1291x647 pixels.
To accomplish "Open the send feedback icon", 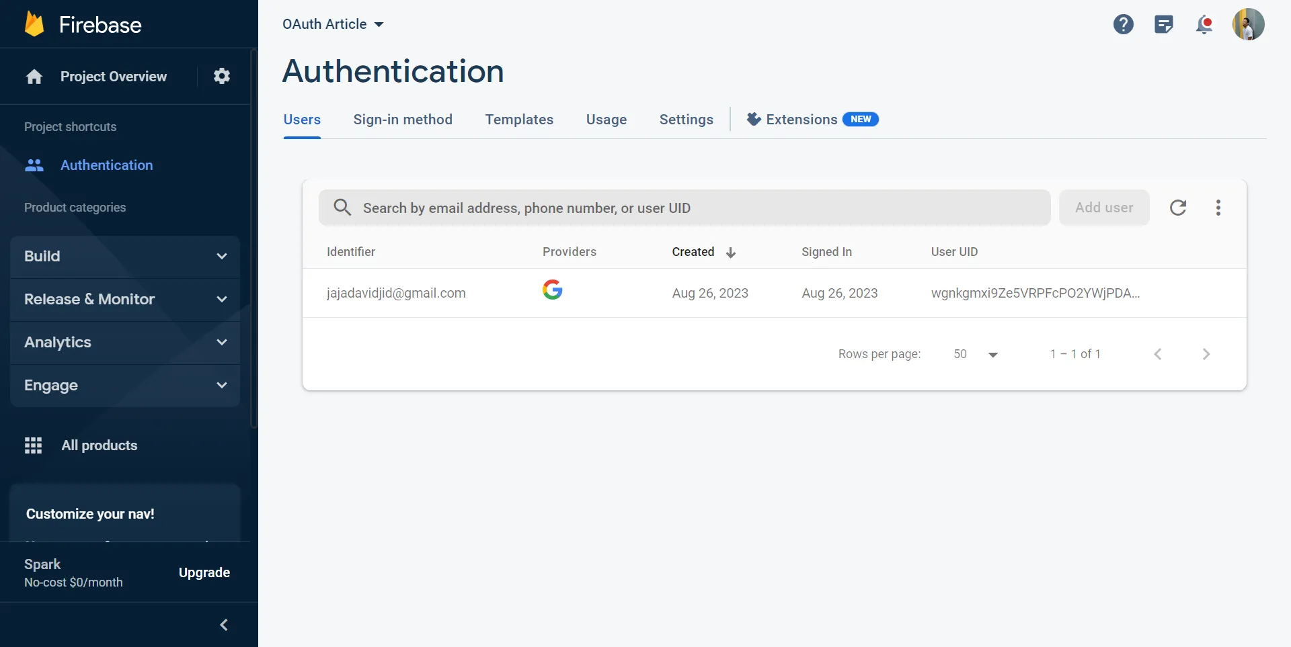I will [1164, 24].
